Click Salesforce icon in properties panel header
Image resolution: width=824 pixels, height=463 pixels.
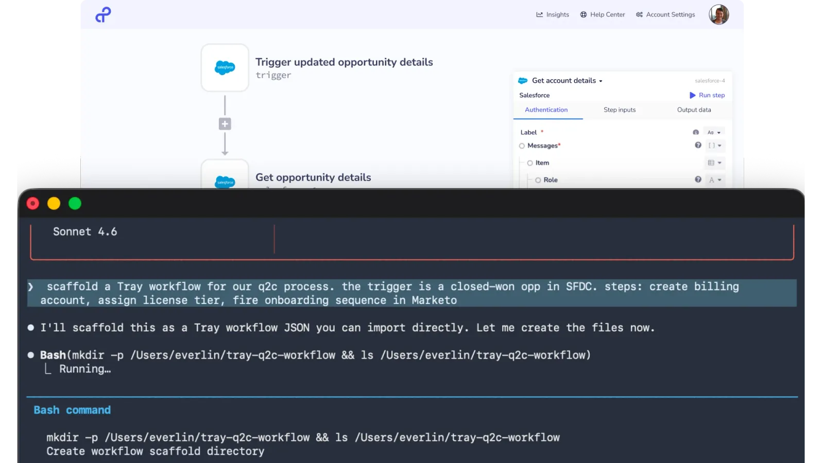[523, 81]
